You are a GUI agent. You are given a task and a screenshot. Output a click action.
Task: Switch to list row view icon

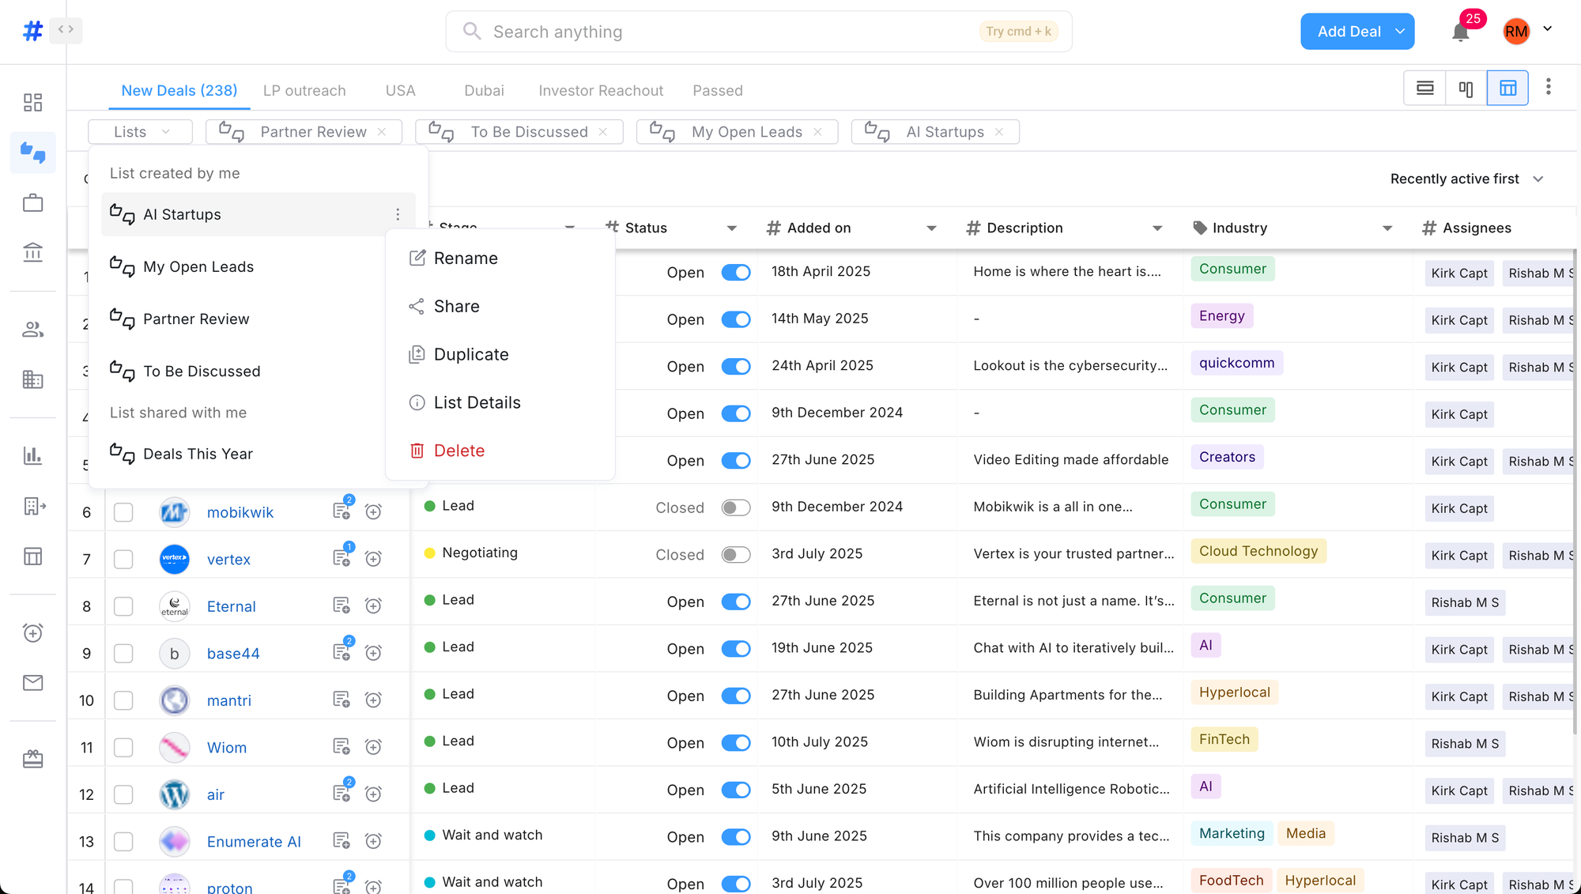[x=1424, y=88]
